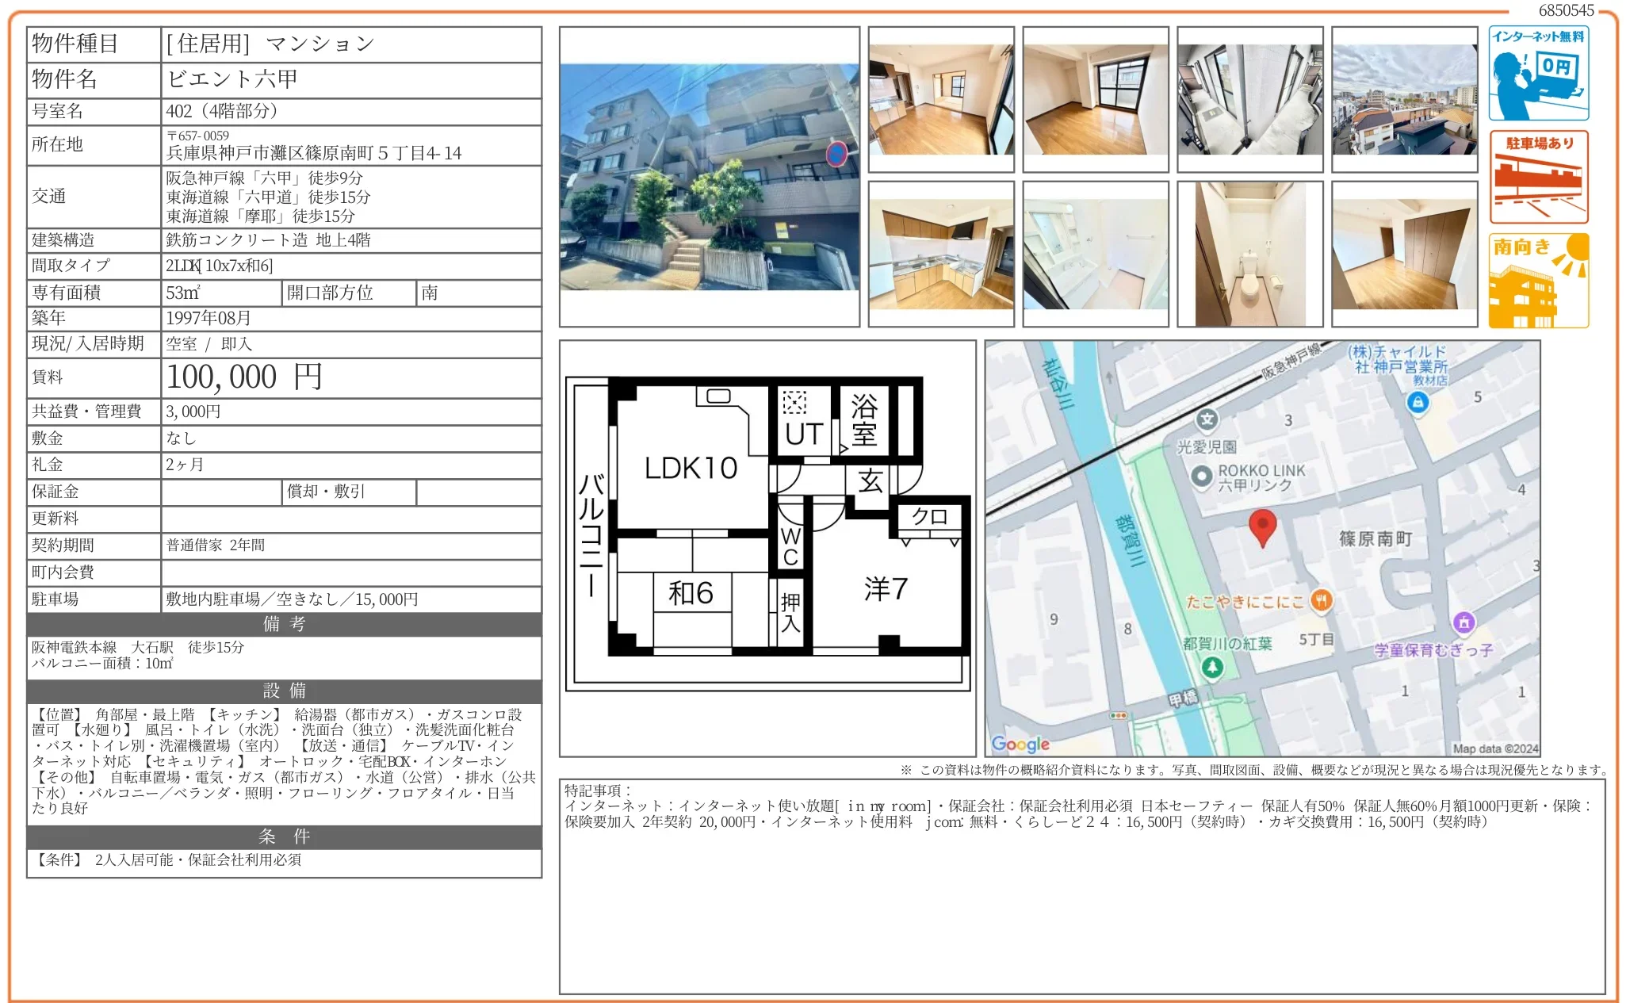Image resolution: width=1630 pixels, height=1003 pixels.
Task: Click the free internet 0円 badge icon
Action: [1538, 73]
